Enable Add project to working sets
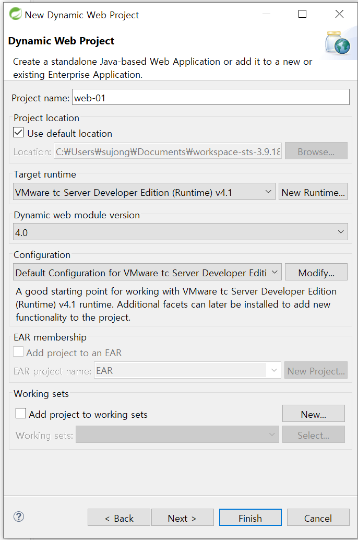 click(x=21, y=413)
